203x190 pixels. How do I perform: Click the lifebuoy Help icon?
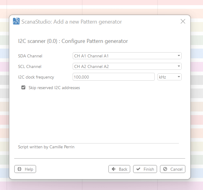[20, 169]
